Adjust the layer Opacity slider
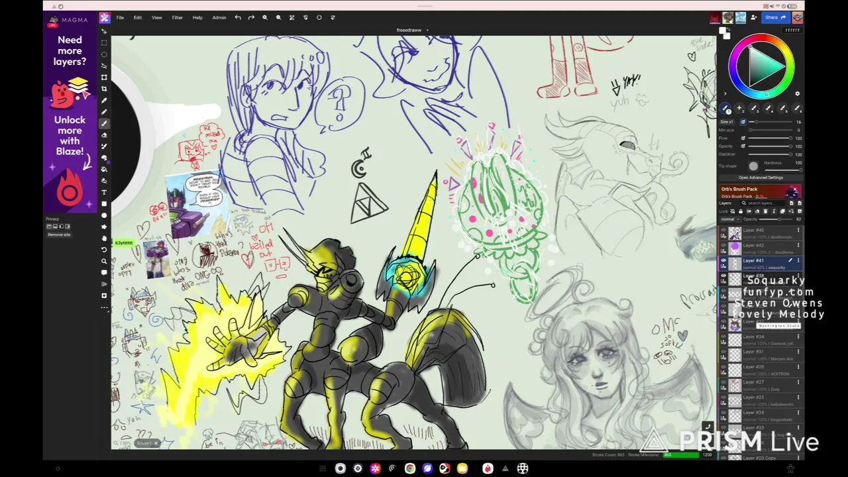This screenshot has width=848, height=477. tap(776, 219)
